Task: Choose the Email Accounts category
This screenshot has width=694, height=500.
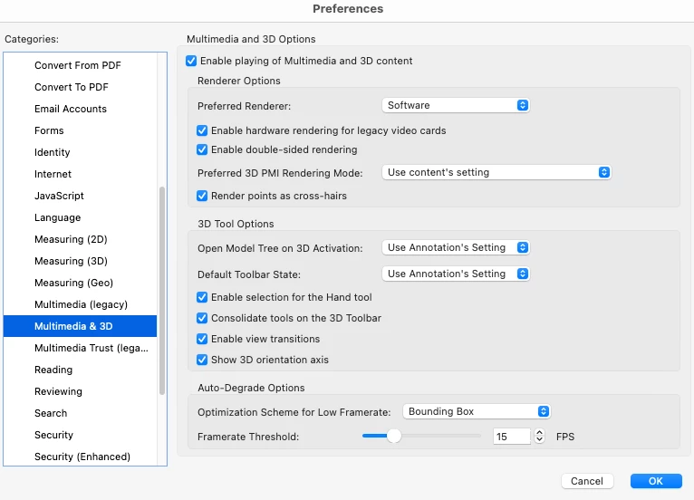Action: point(71,109)
